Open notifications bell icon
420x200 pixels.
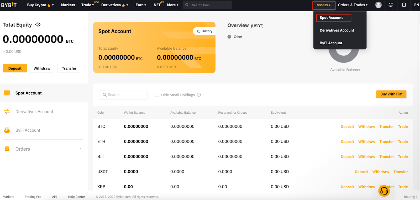click(391, 5)
